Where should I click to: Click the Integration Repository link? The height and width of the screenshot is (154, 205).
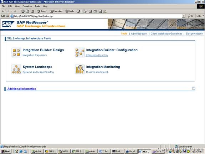35,55
